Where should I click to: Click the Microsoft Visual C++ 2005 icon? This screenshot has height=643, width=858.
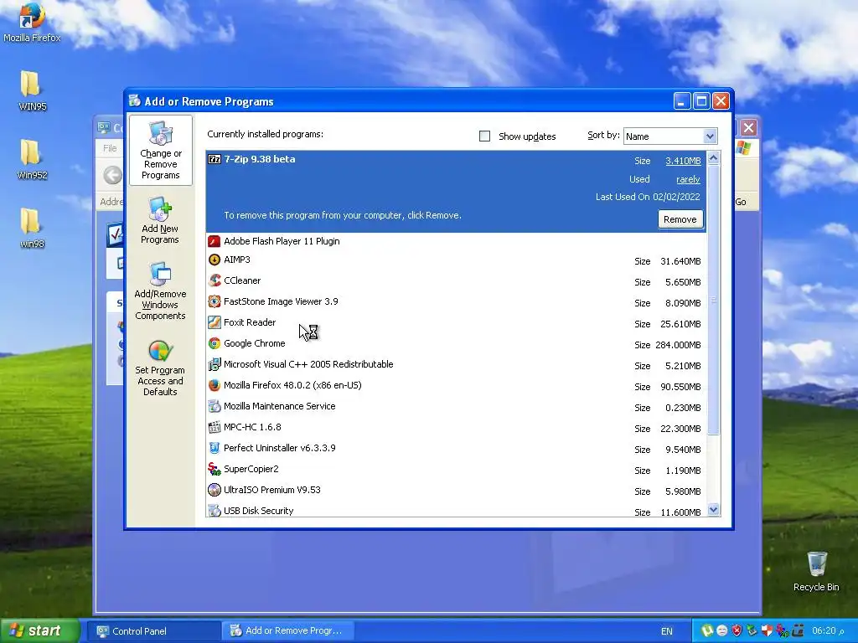point(214,364)
